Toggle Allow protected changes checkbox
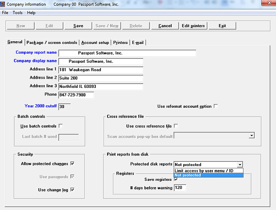Screen dimensions: 276x210 pyautogui.click(x=72, y=163)
